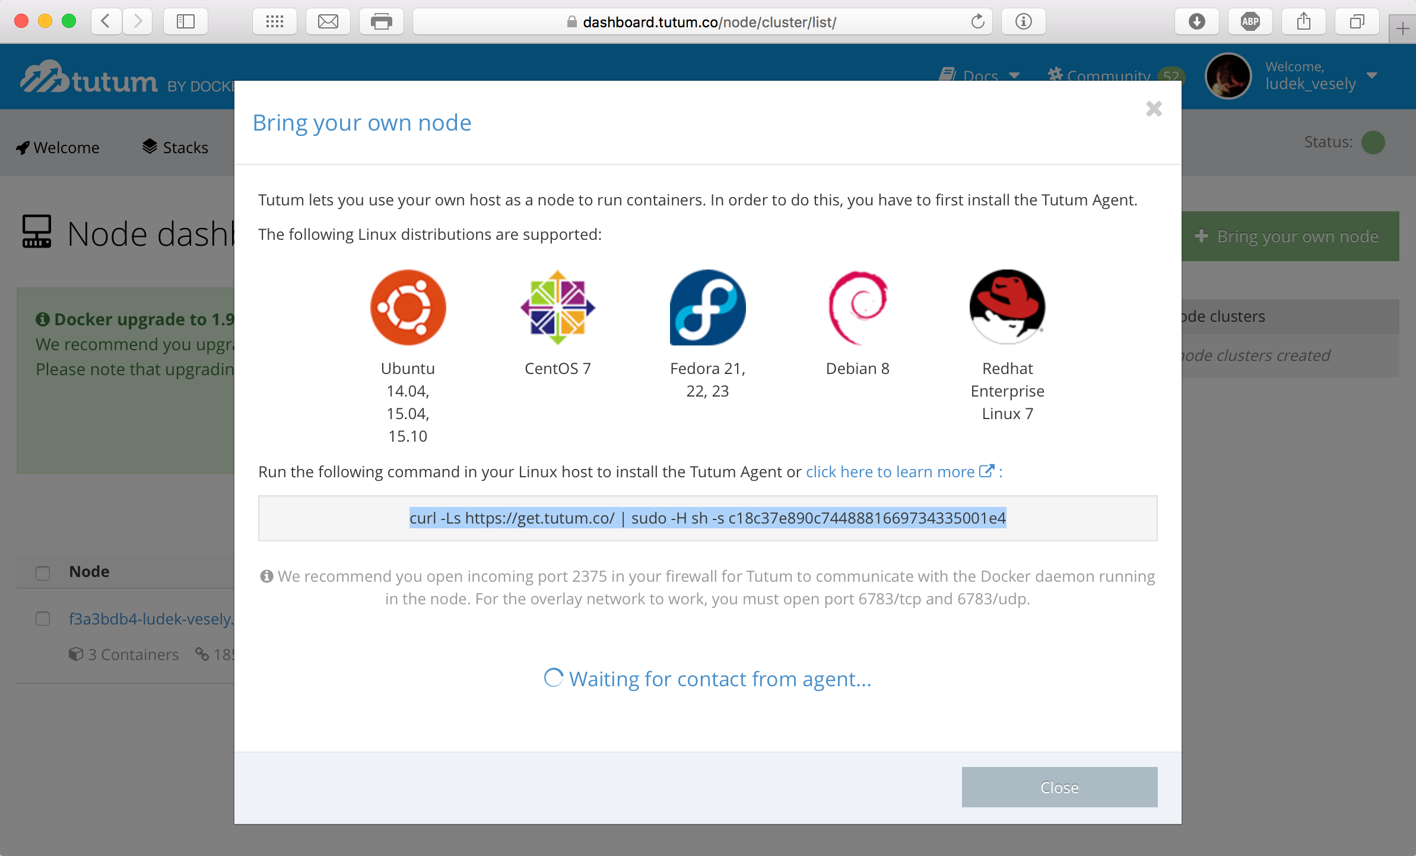Click the curl command input field
Viewport: 1416px width, 856px height.
tap(707, 517)
